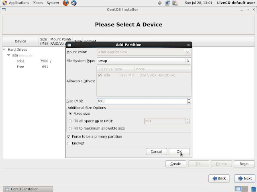257x192 pixels.
Task: Toggle the sda allowable drive checkbox
Action: (100, 75)
